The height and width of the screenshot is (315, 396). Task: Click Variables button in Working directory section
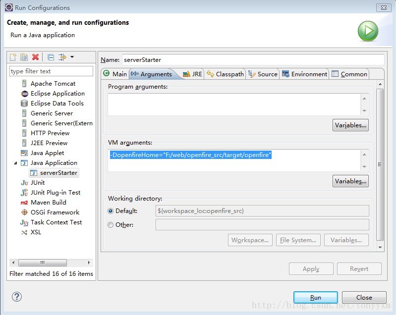coord(346,240)
